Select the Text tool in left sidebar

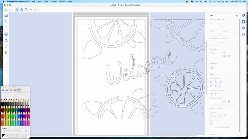coord(6,28)
